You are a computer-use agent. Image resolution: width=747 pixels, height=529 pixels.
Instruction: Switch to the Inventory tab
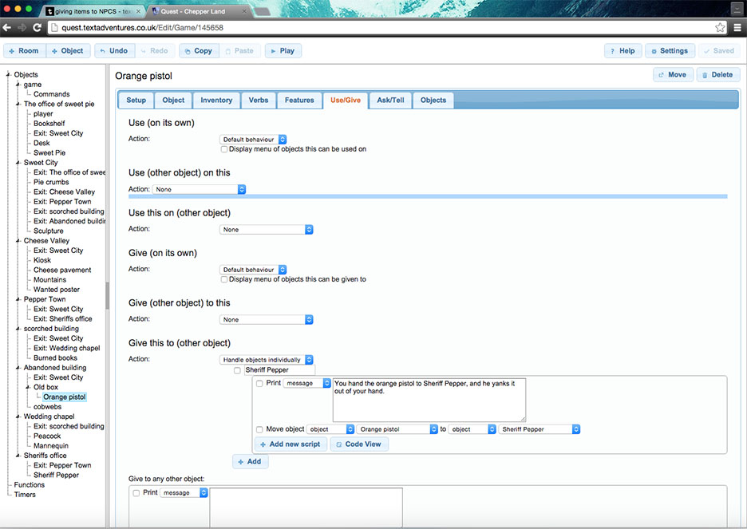tap(215, 100)
